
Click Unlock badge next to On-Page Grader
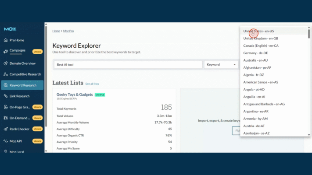37,107
